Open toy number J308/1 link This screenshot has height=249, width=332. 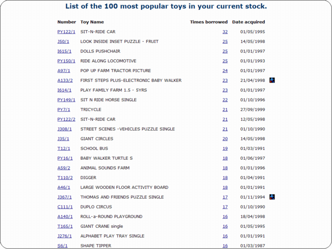tap(64, 129)
